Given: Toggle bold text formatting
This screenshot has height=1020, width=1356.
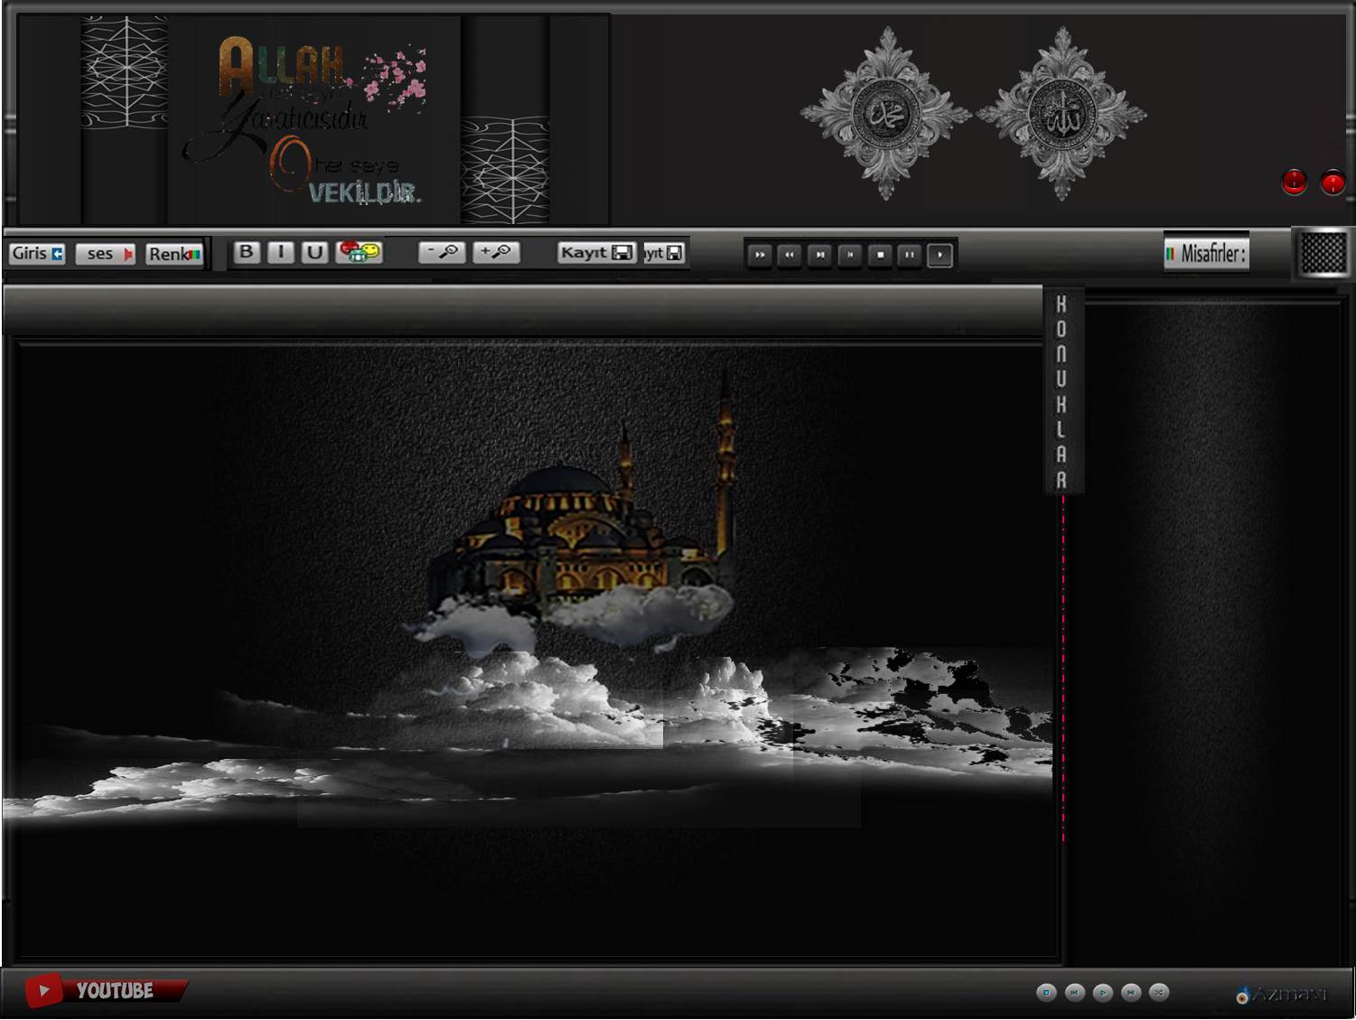Looking at the screenshot, I should pyautogui.click(x=246, y=252).
